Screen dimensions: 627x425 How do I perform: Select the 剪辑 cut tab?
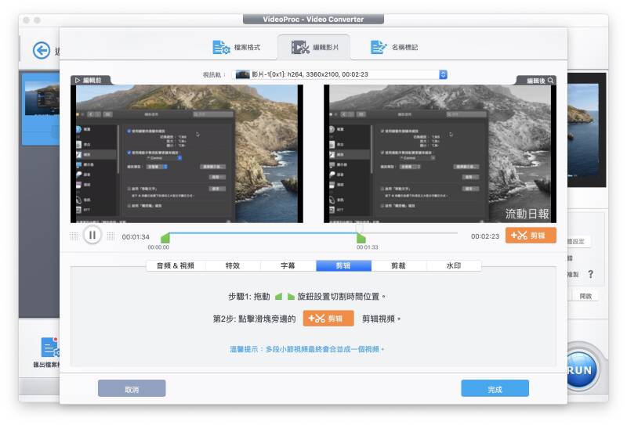point(343,265)
